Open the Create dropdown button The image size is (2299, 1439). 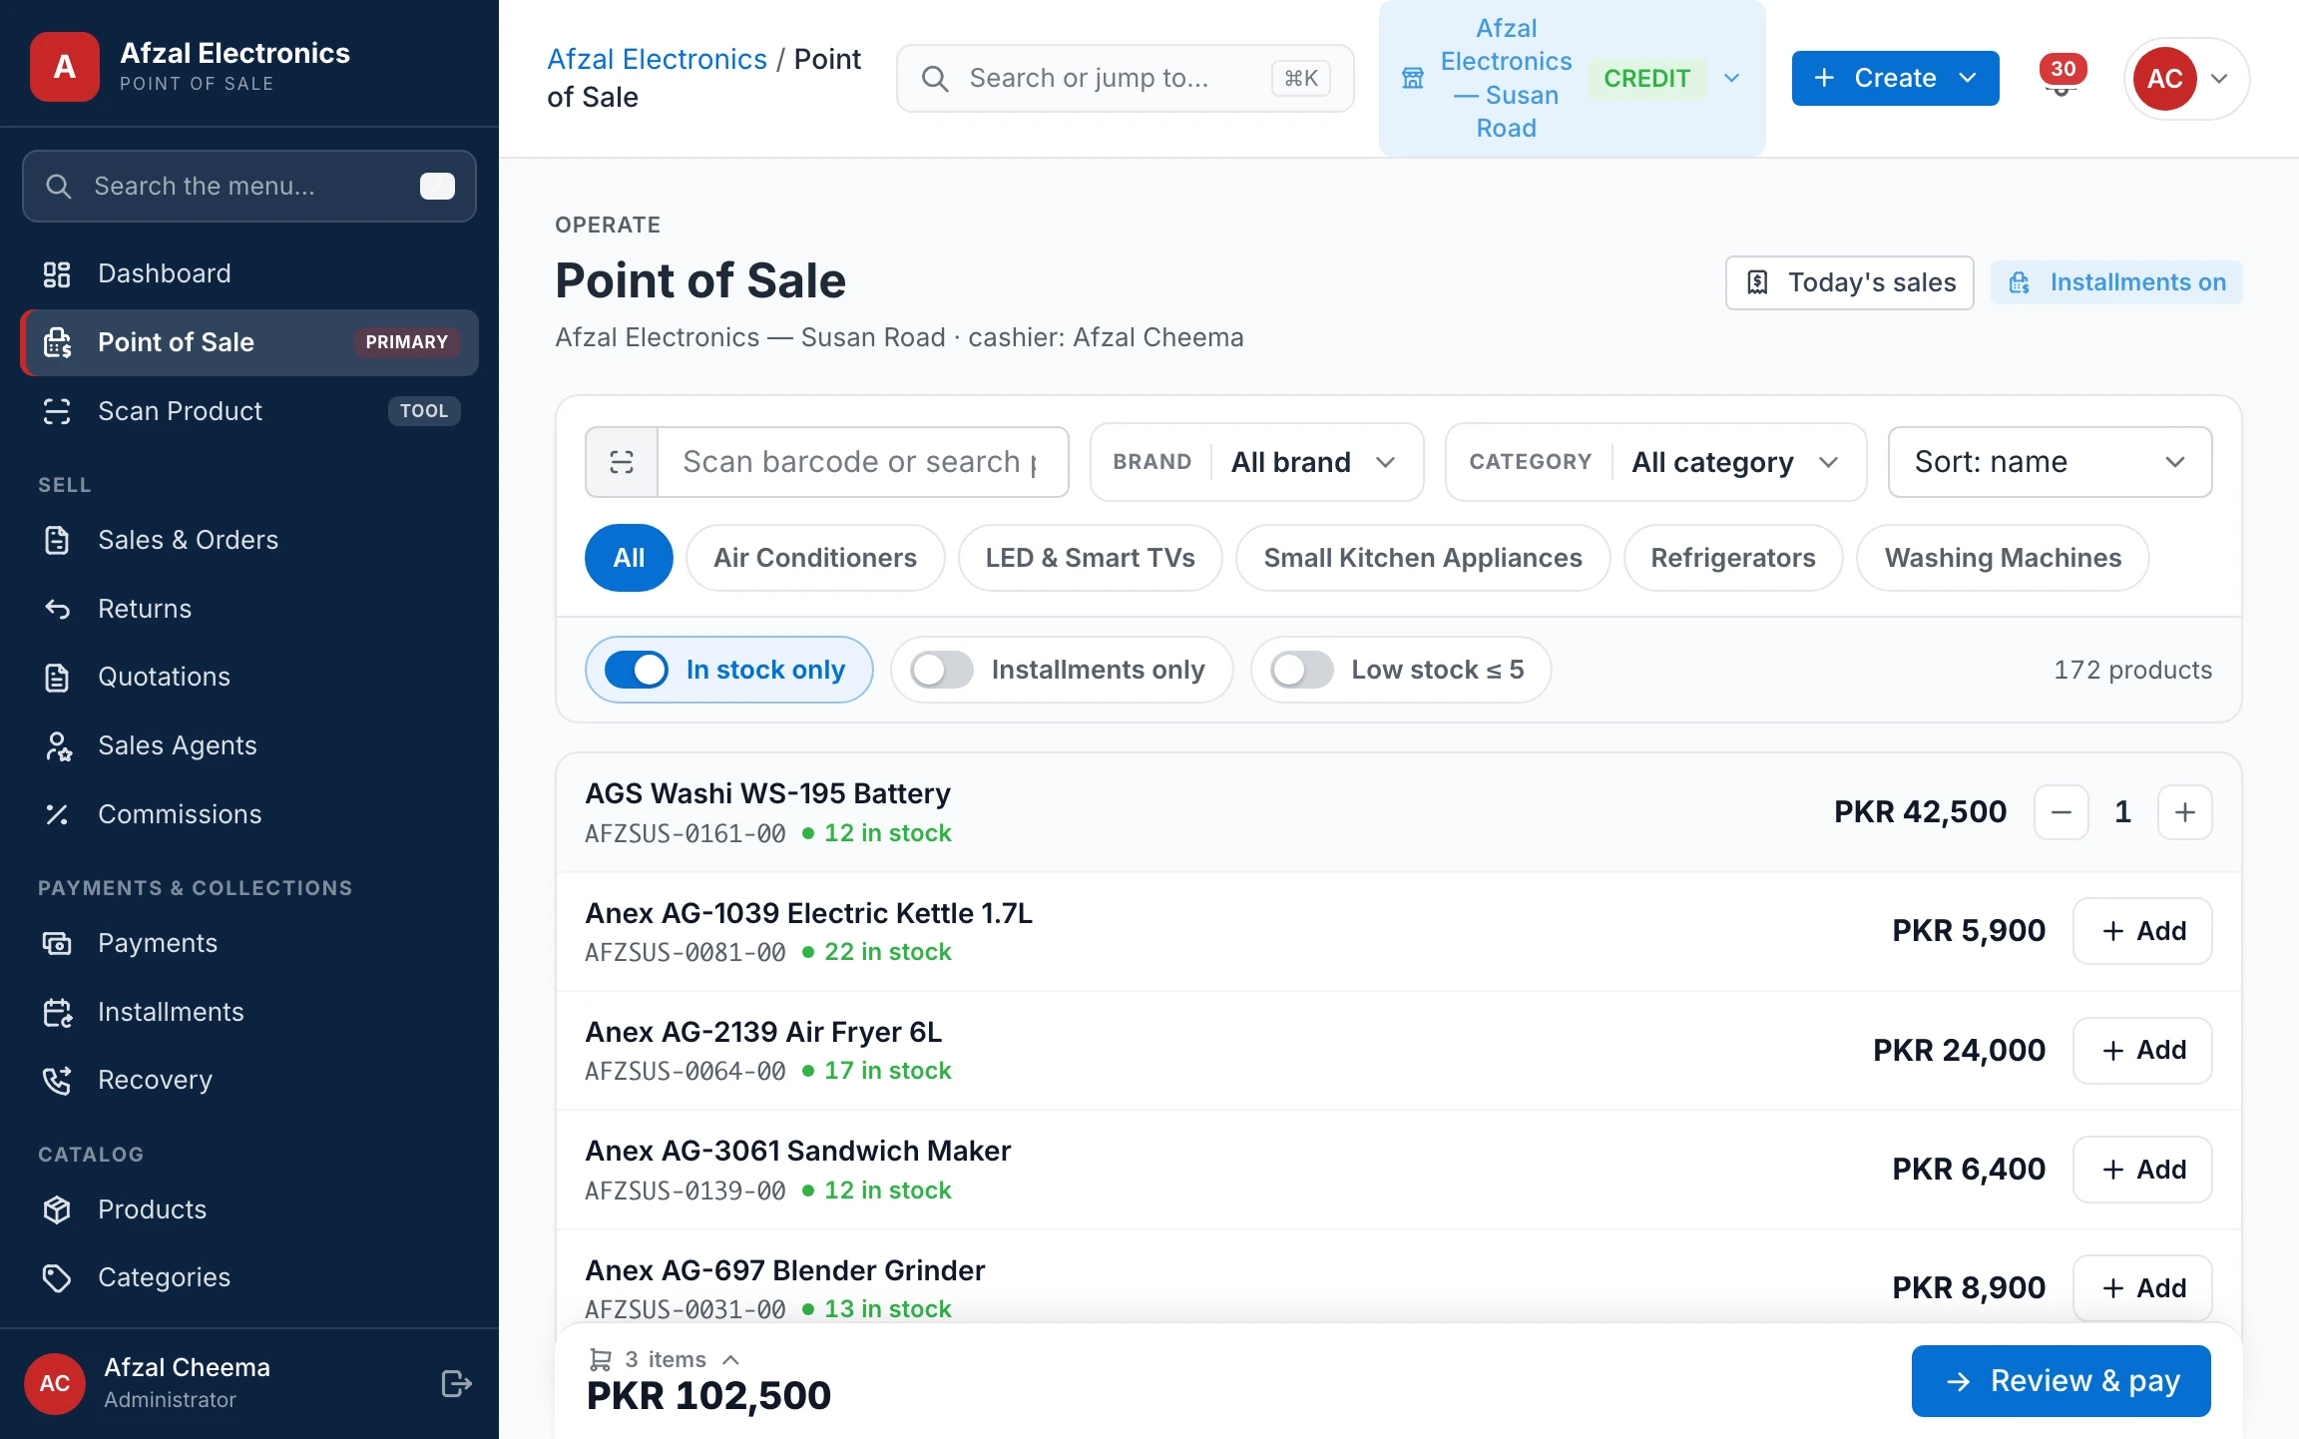tap(1895, 78)
